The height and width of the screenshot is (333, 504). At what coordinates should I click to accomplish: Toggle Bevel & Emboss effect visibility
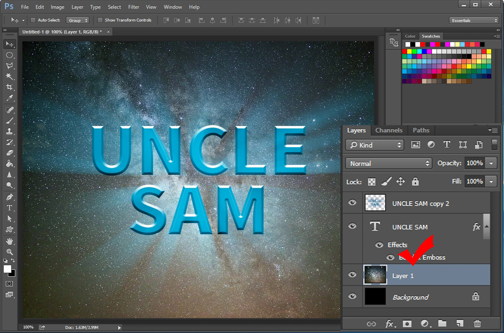pos(390,257)
